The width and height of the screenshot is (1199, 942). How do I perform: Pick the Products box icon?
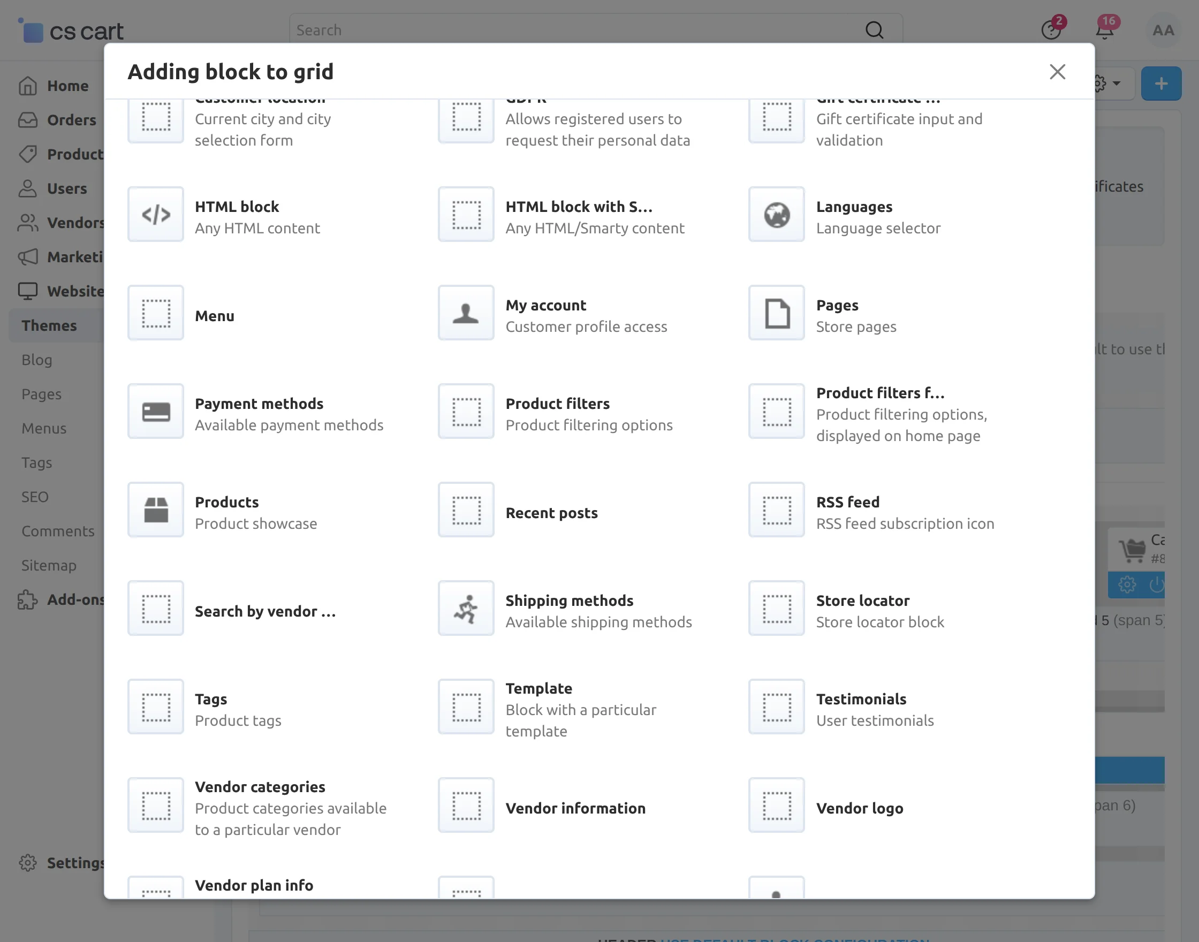click(156, 510)
